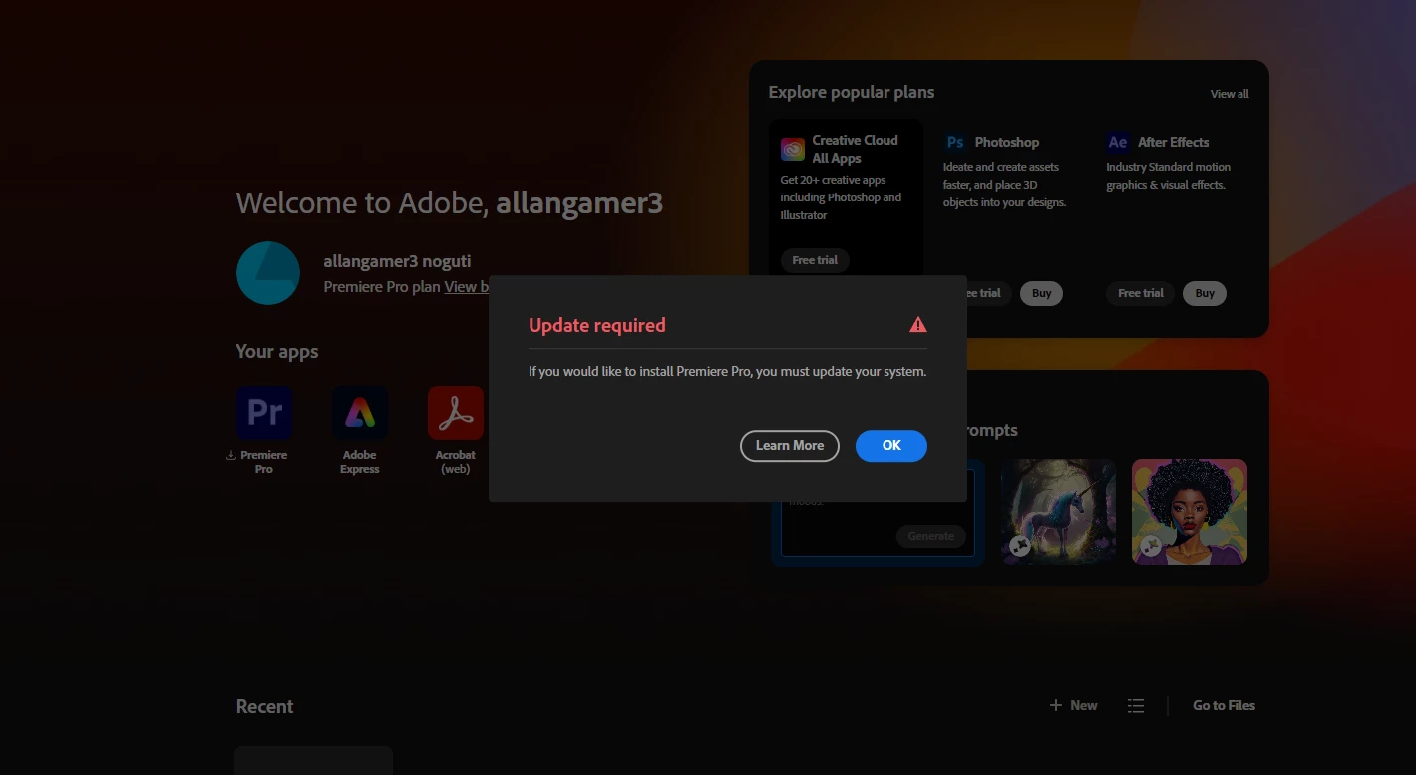Open Learn More about the required update

pos(789,446)
